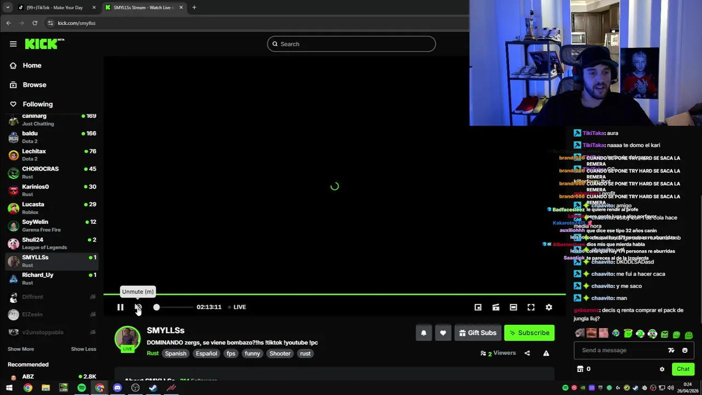702x395 pixels.
Task: Open the player settings gear
Action: tap(549, 307)
